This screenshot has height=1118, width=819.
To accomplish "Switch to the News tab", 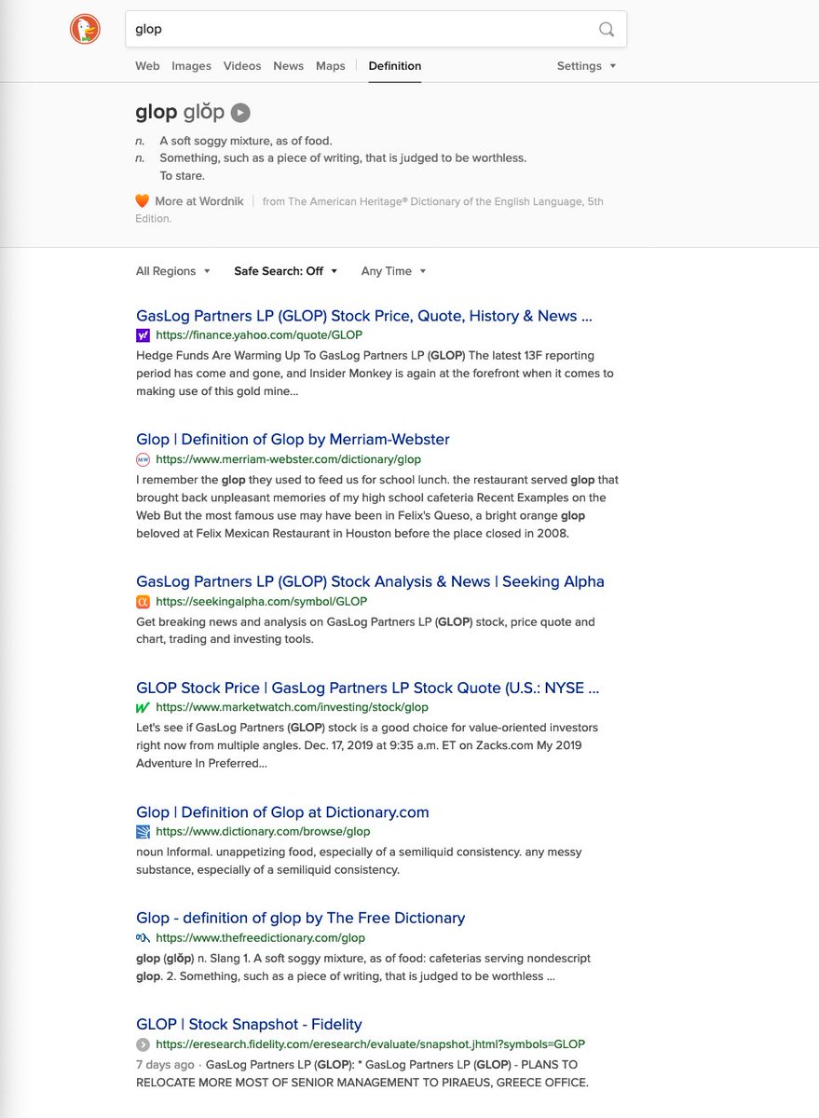I will point(289,66).
